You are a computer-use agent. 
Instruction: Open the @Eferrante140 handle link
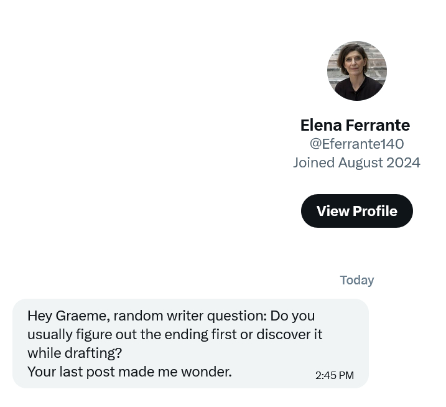tap(356, 144)
